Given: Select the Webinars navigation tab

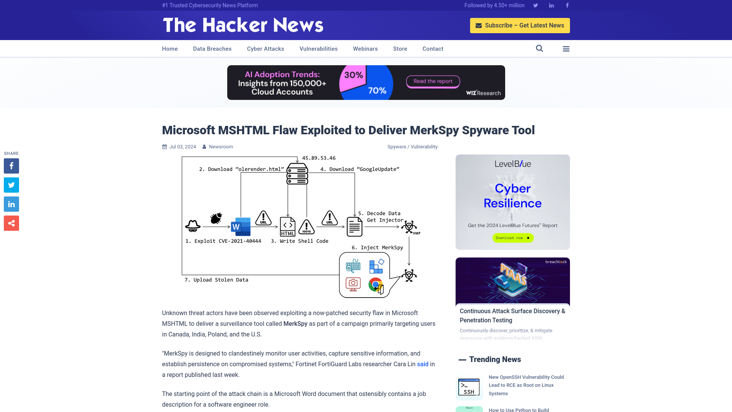Looking at the screenshot, I should coord(365,48).
